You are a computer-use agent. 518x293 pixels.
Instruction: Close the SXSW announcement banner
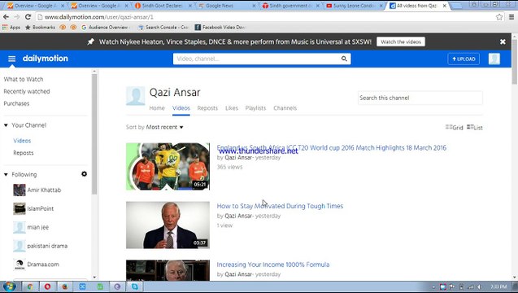(x=503, y=42)
